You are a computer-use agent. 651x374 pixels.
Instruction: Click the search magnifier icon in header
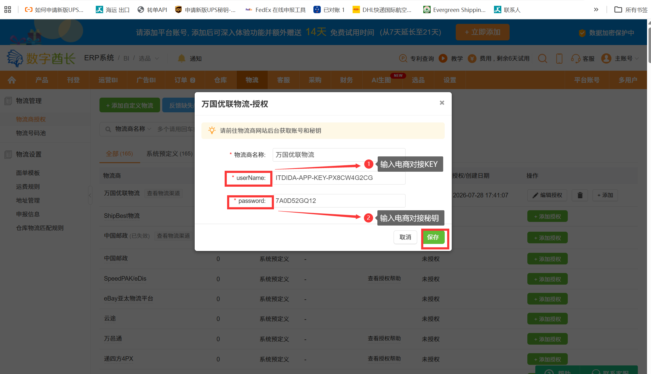click(543, 58)
